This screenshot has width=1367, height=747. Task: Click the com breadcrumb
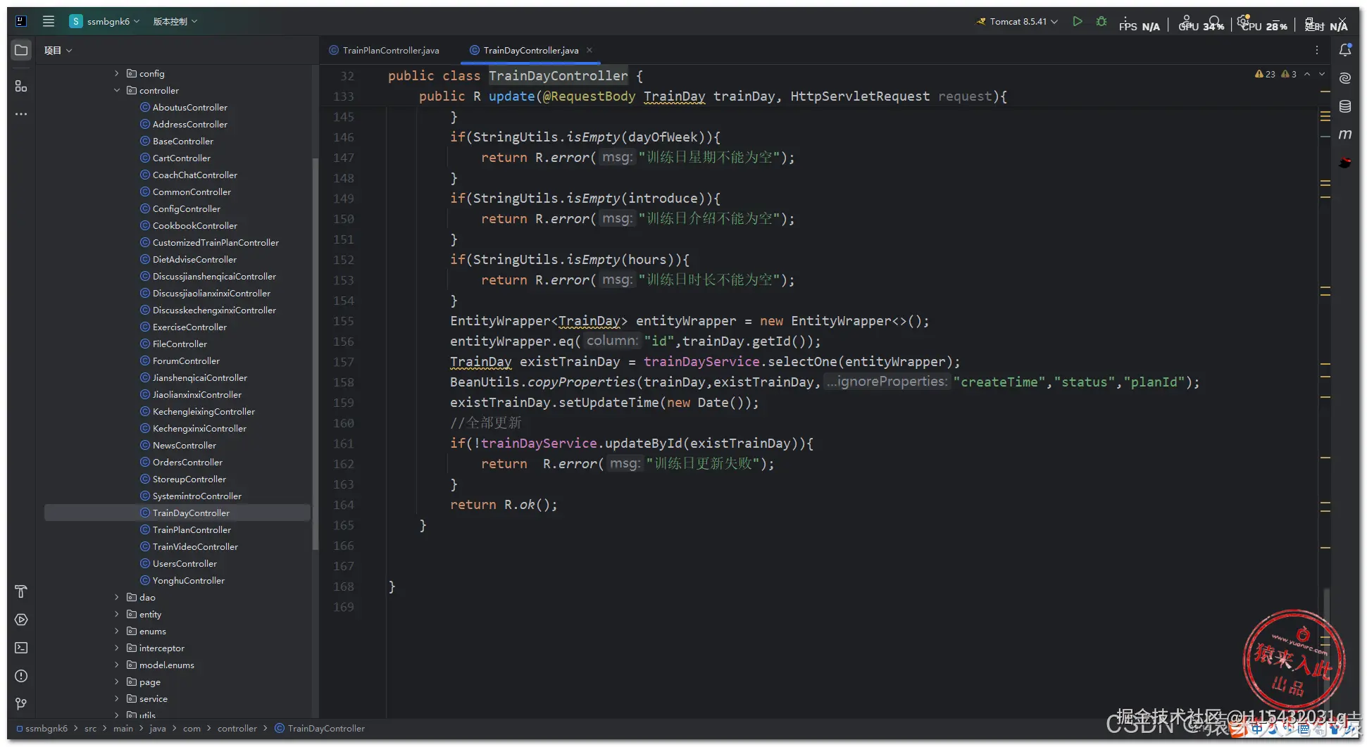(x=192, y=728)
